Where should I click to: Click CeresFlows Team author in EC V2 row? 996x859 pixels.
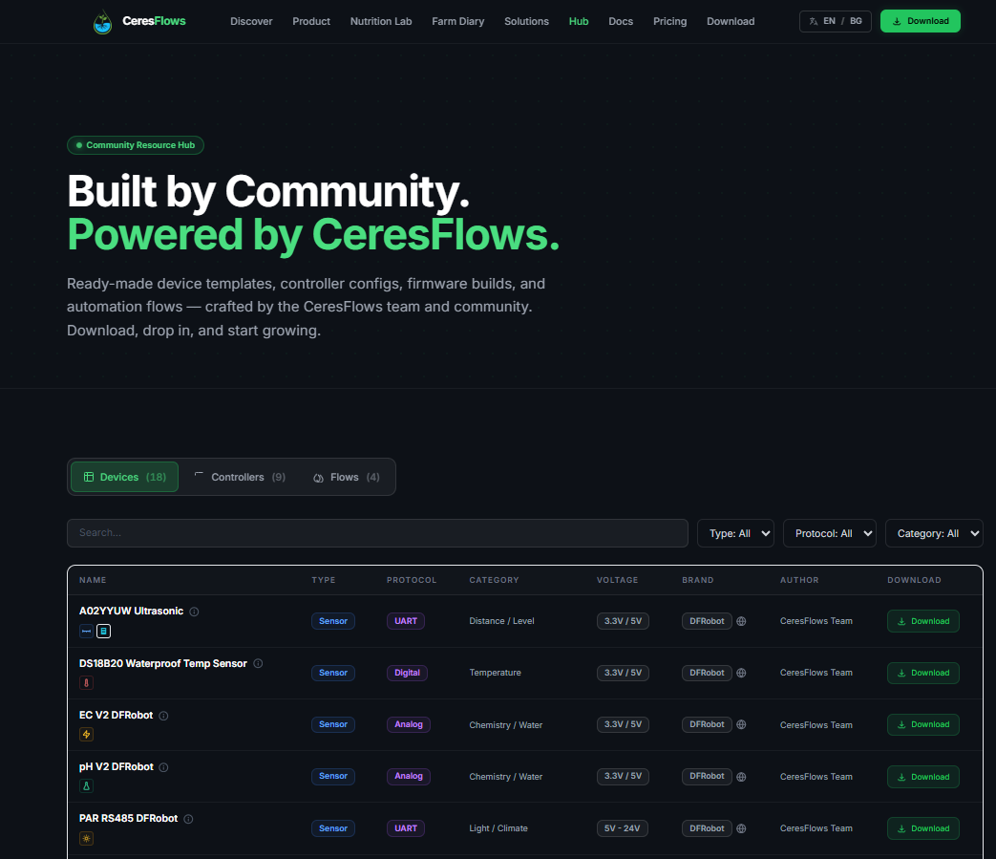(x=816, y=725)
